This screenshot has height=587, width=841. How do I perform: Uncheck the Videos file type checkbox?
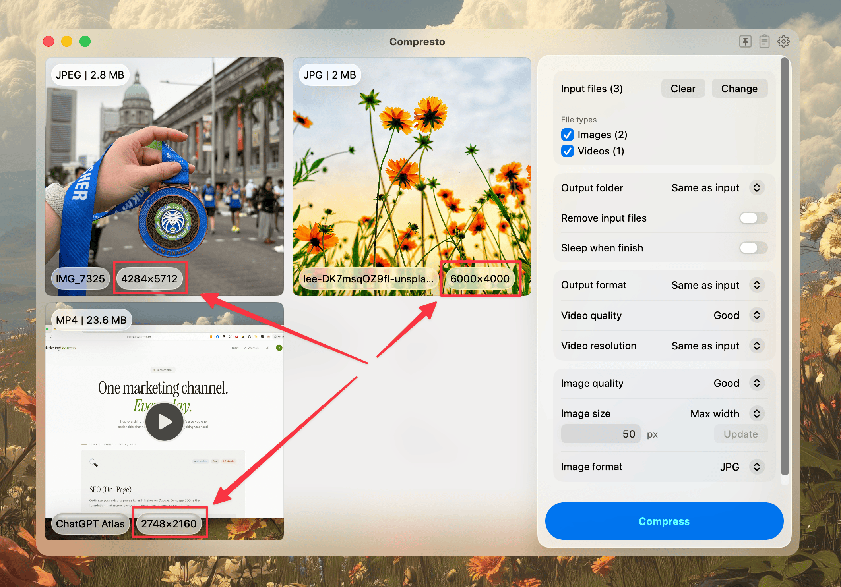click(568, 151)
